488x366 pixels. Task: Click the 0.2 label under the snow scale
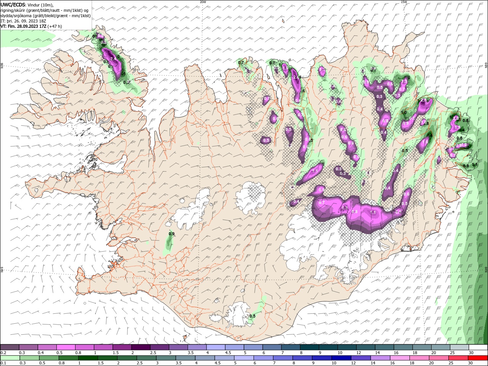coord(3,353)
